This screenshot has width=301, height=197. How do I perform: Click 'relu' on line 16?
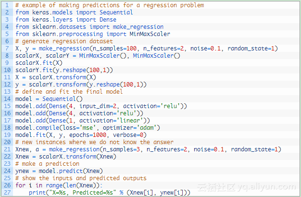coord(126,113)
